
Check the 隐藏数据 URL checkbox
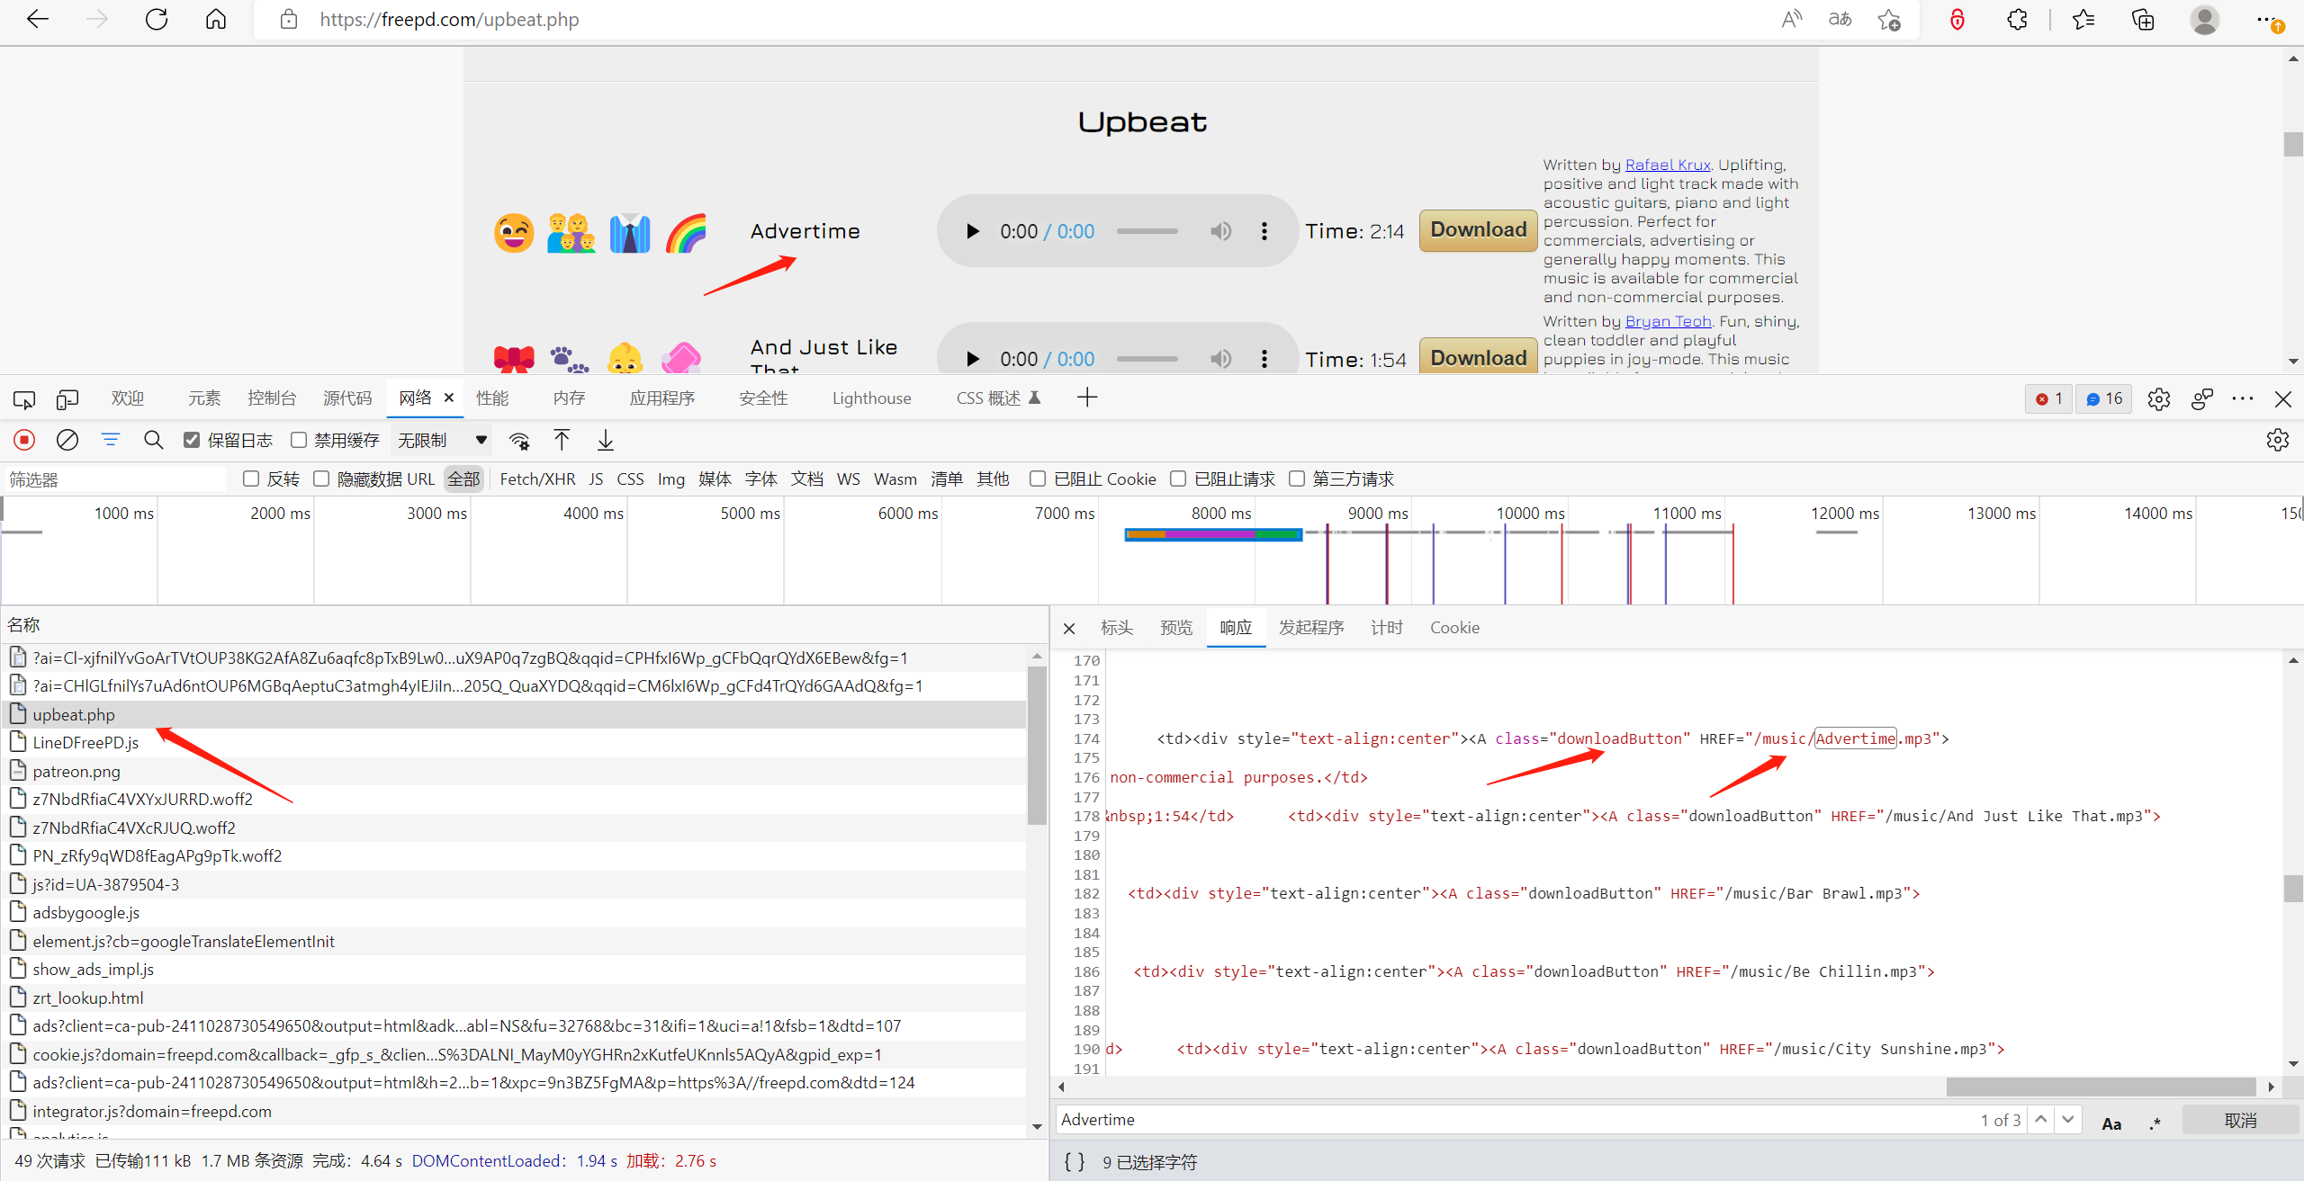tap(321, 479)
